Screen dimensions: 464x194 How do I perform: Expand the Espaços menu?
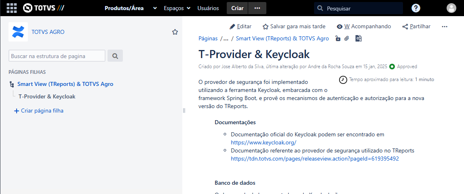pos(177,8)
